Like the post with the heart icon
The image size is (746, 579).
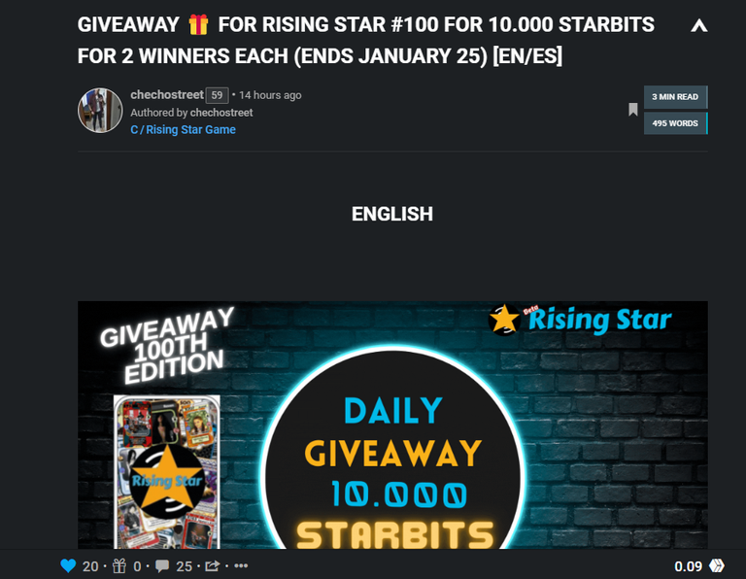(68, 565)
